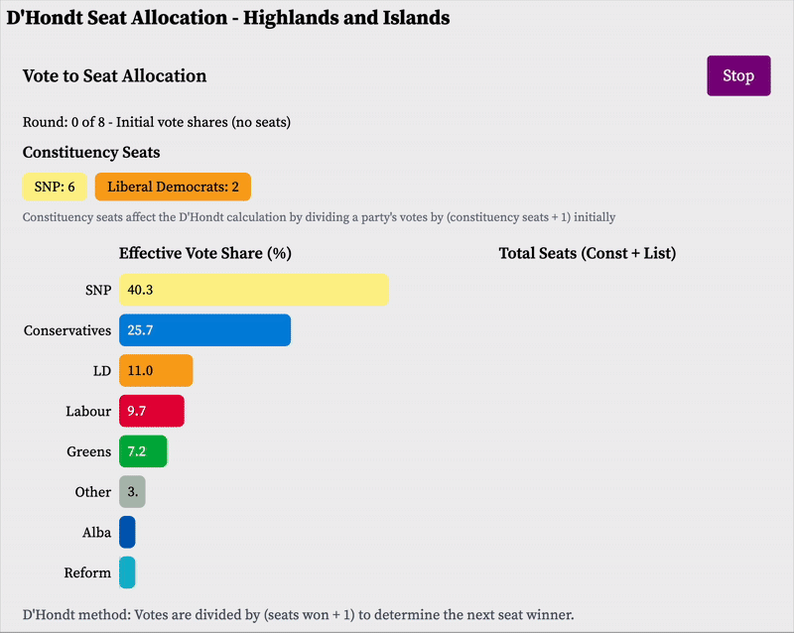Click the yellow SNP: 6 constituency badge

coord(55,187)
